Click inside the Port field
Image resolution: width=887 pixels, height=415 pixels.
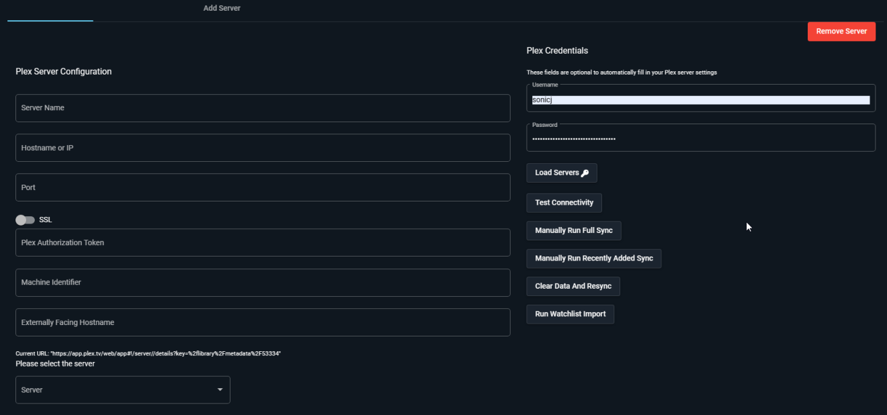click(x=262, y=187)
